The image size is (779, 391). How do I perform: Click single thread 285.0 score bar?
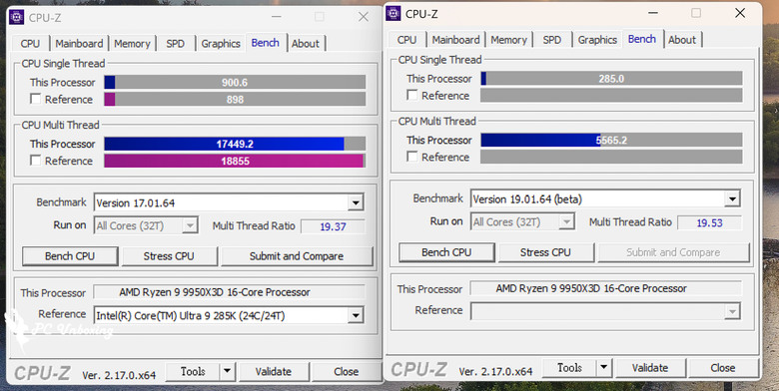[611, 79]
